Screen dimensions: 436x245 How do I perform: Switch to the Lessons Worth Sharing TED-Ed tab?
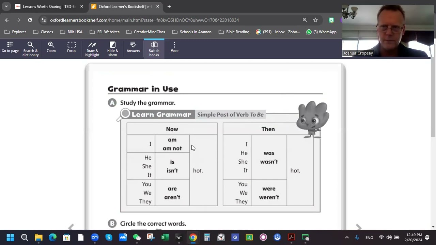click(49, 6)
